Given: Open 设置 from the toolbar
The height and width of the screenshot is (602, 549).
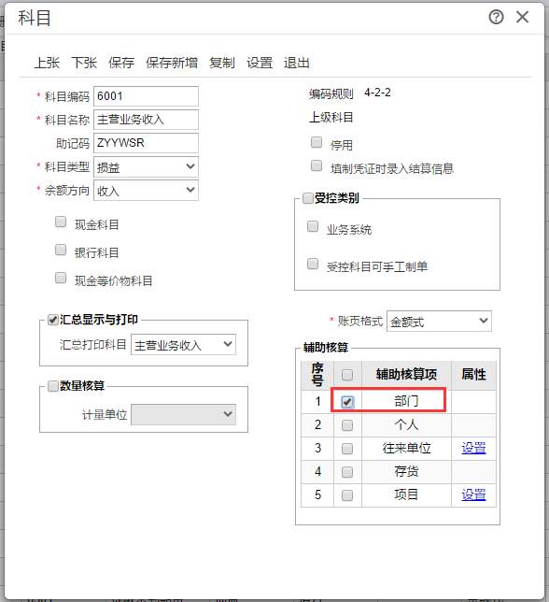Looking at the screenshot, I should pyautogui.click(x=260, y=63).
